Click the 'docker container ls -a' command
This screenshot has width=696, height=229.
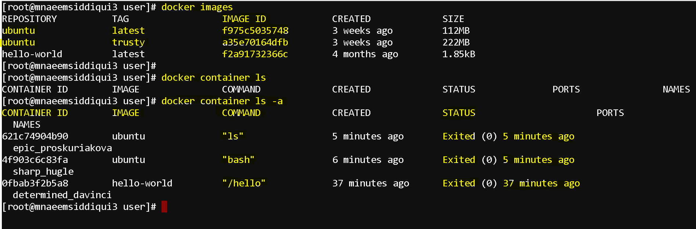coord(222,101)
